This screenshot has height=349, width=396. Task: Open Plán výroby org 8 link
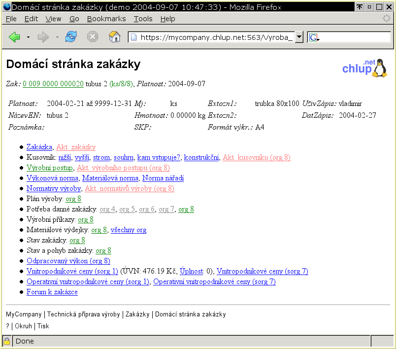coord(73,199)
